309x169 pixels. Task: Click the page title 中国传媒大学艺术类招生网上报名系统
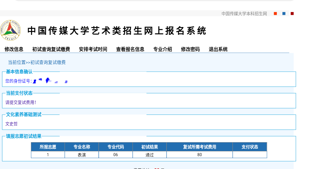pyautogui.click(x=117, y=31)
